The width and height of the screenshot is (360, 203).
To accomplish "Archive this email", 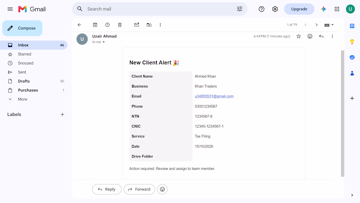I will (x=95, y=25).
